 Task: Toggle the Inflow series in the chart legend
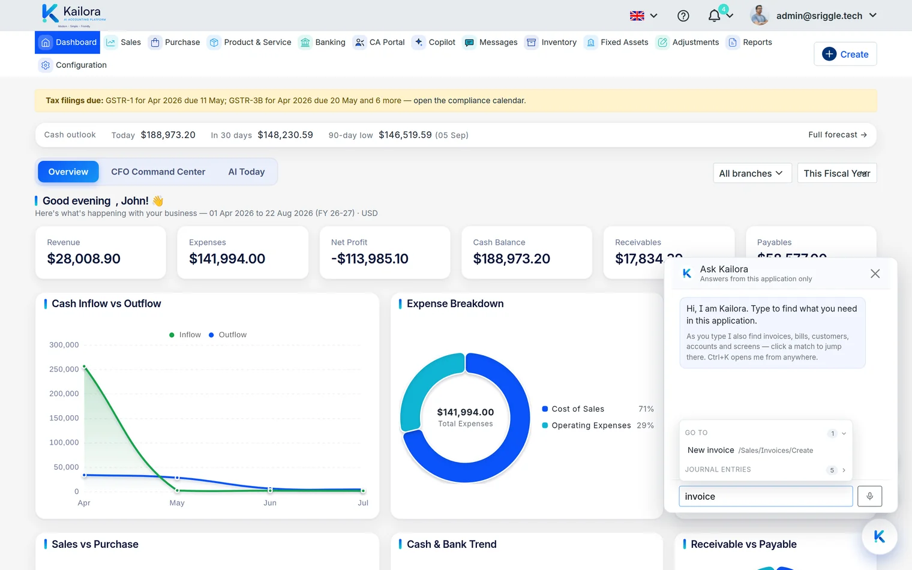185,335
